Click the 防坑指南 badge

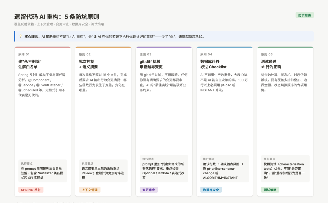304,15
